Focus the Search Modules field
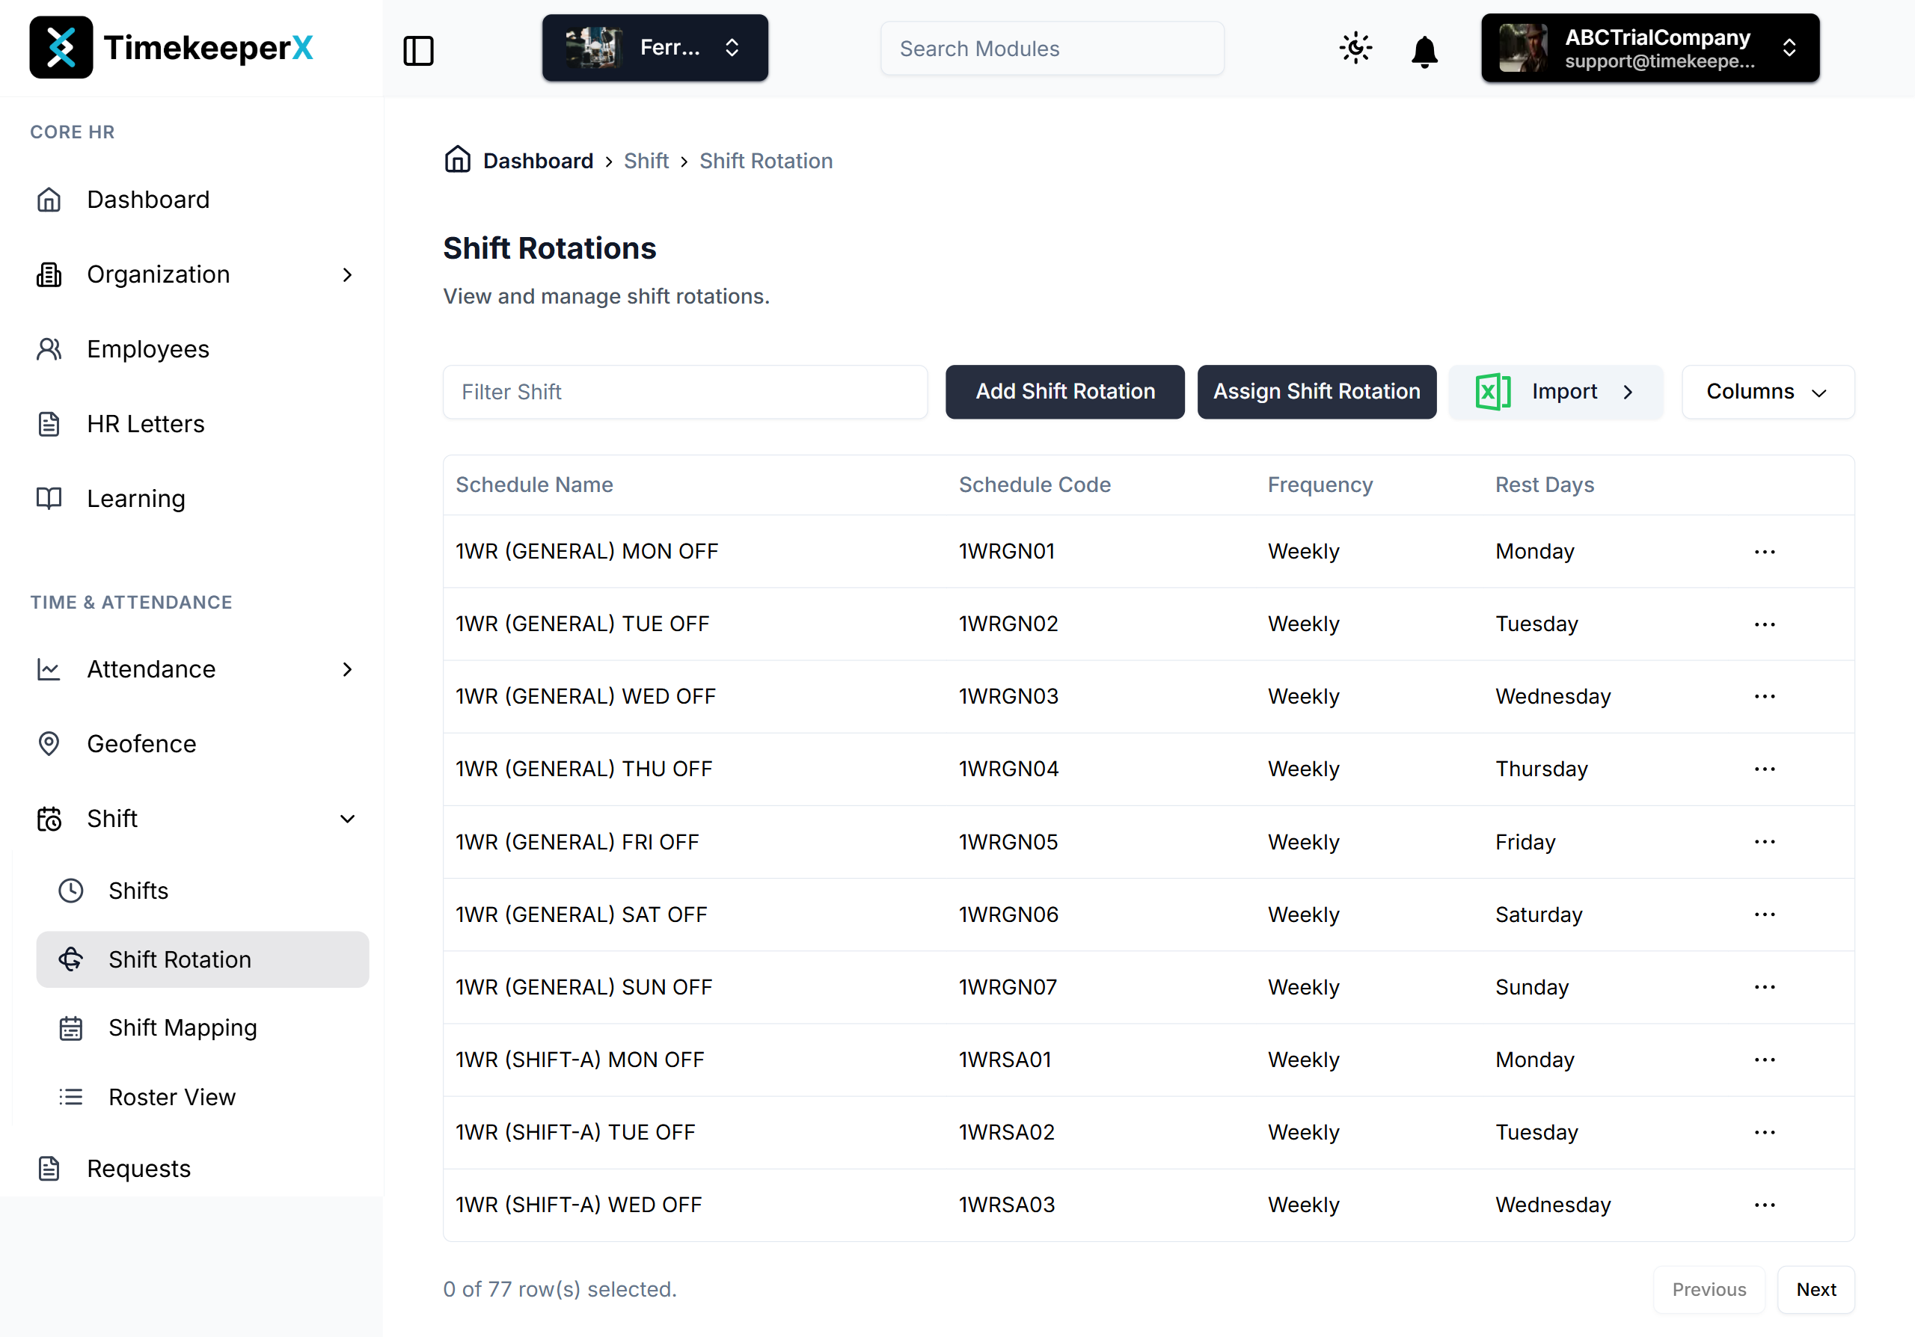Screen dimensions: 1915x1337 click(x=1052, y=49)
